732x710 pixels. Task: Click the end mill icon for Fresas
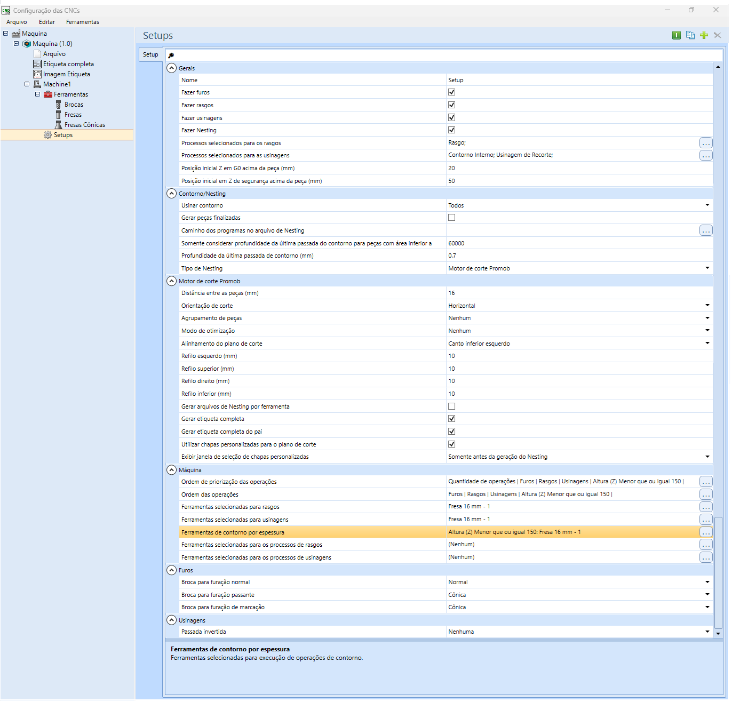tap(59, 115)
